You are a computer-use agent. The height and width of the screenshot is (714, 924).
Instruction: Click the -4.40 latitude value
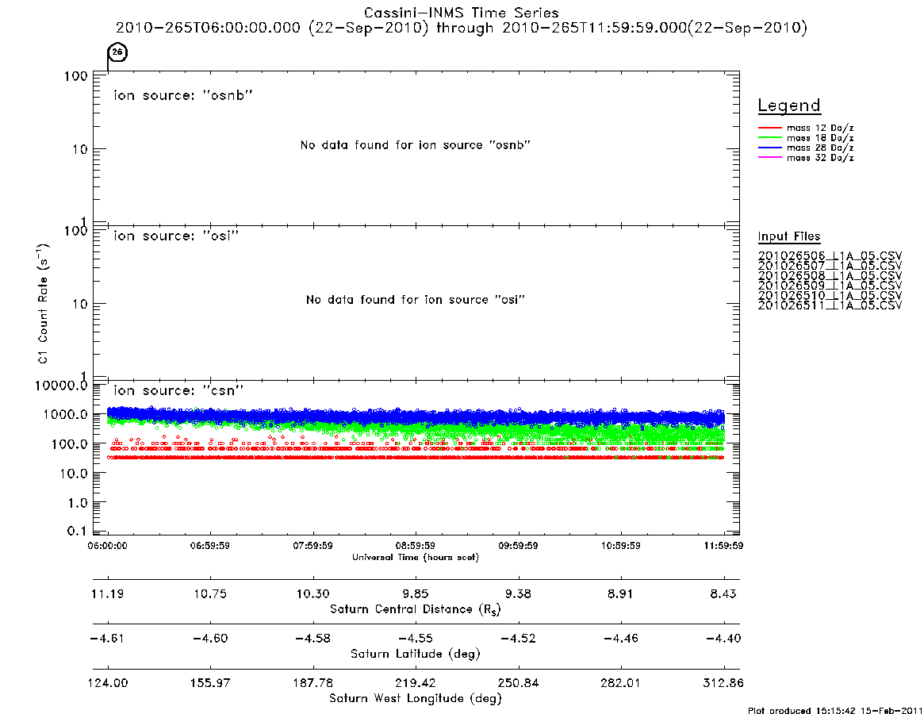(723, 639)
